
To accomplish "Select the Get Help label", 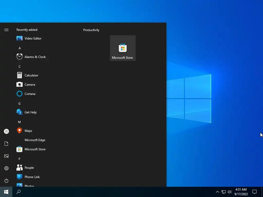I will [x=31, y=112].
